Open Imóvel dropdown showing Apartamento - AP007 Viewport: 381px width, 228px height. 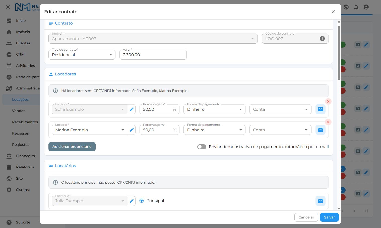pos(153,39)
